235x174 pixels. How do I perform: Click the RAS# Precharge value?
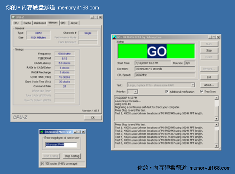64,72
